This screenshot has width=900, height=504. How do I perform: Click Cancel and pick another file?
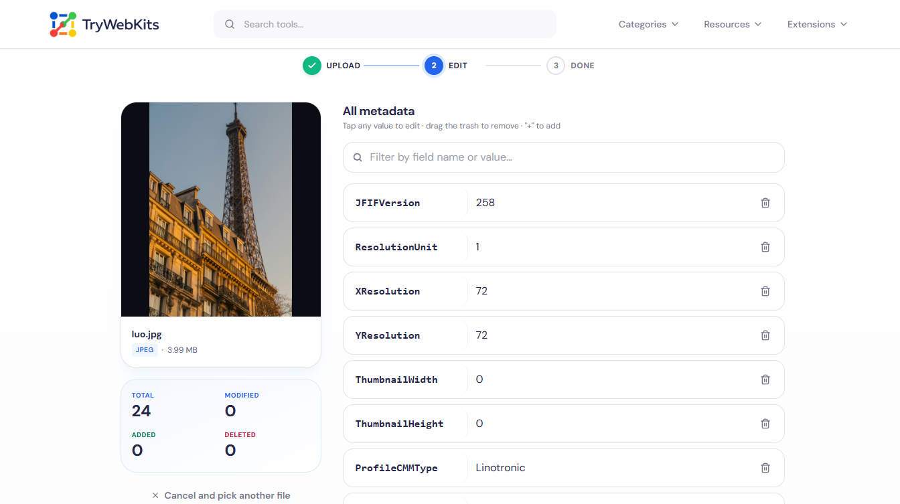[x=221, y=496]
